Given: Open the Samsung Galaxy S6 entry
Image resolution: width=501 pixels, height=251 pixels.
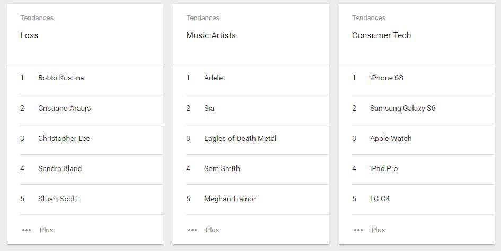Looking at the screenshot, I should (x=402, y=109).
